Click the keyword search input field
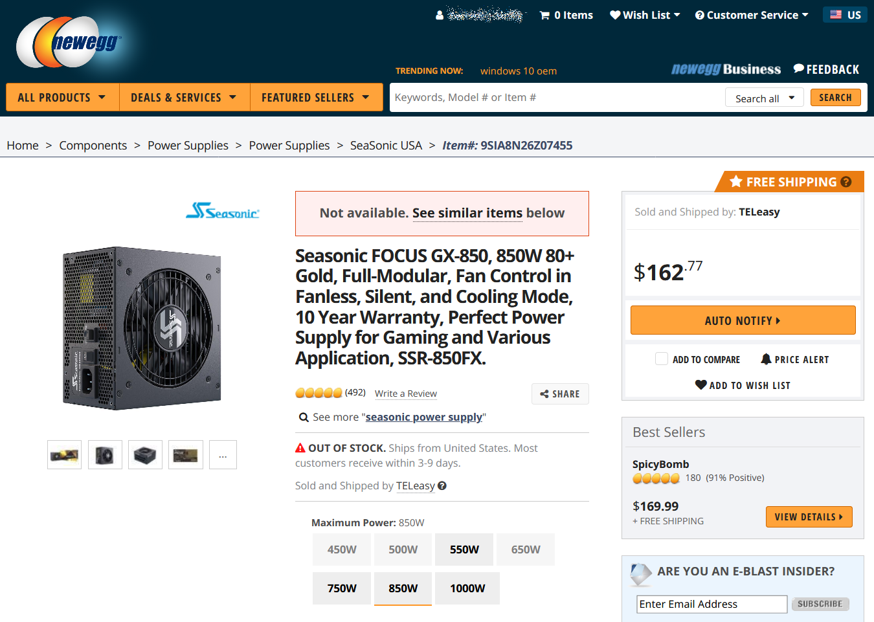Image resolution: width=874 pixels, height=622 pixels. tap(557, 98)
